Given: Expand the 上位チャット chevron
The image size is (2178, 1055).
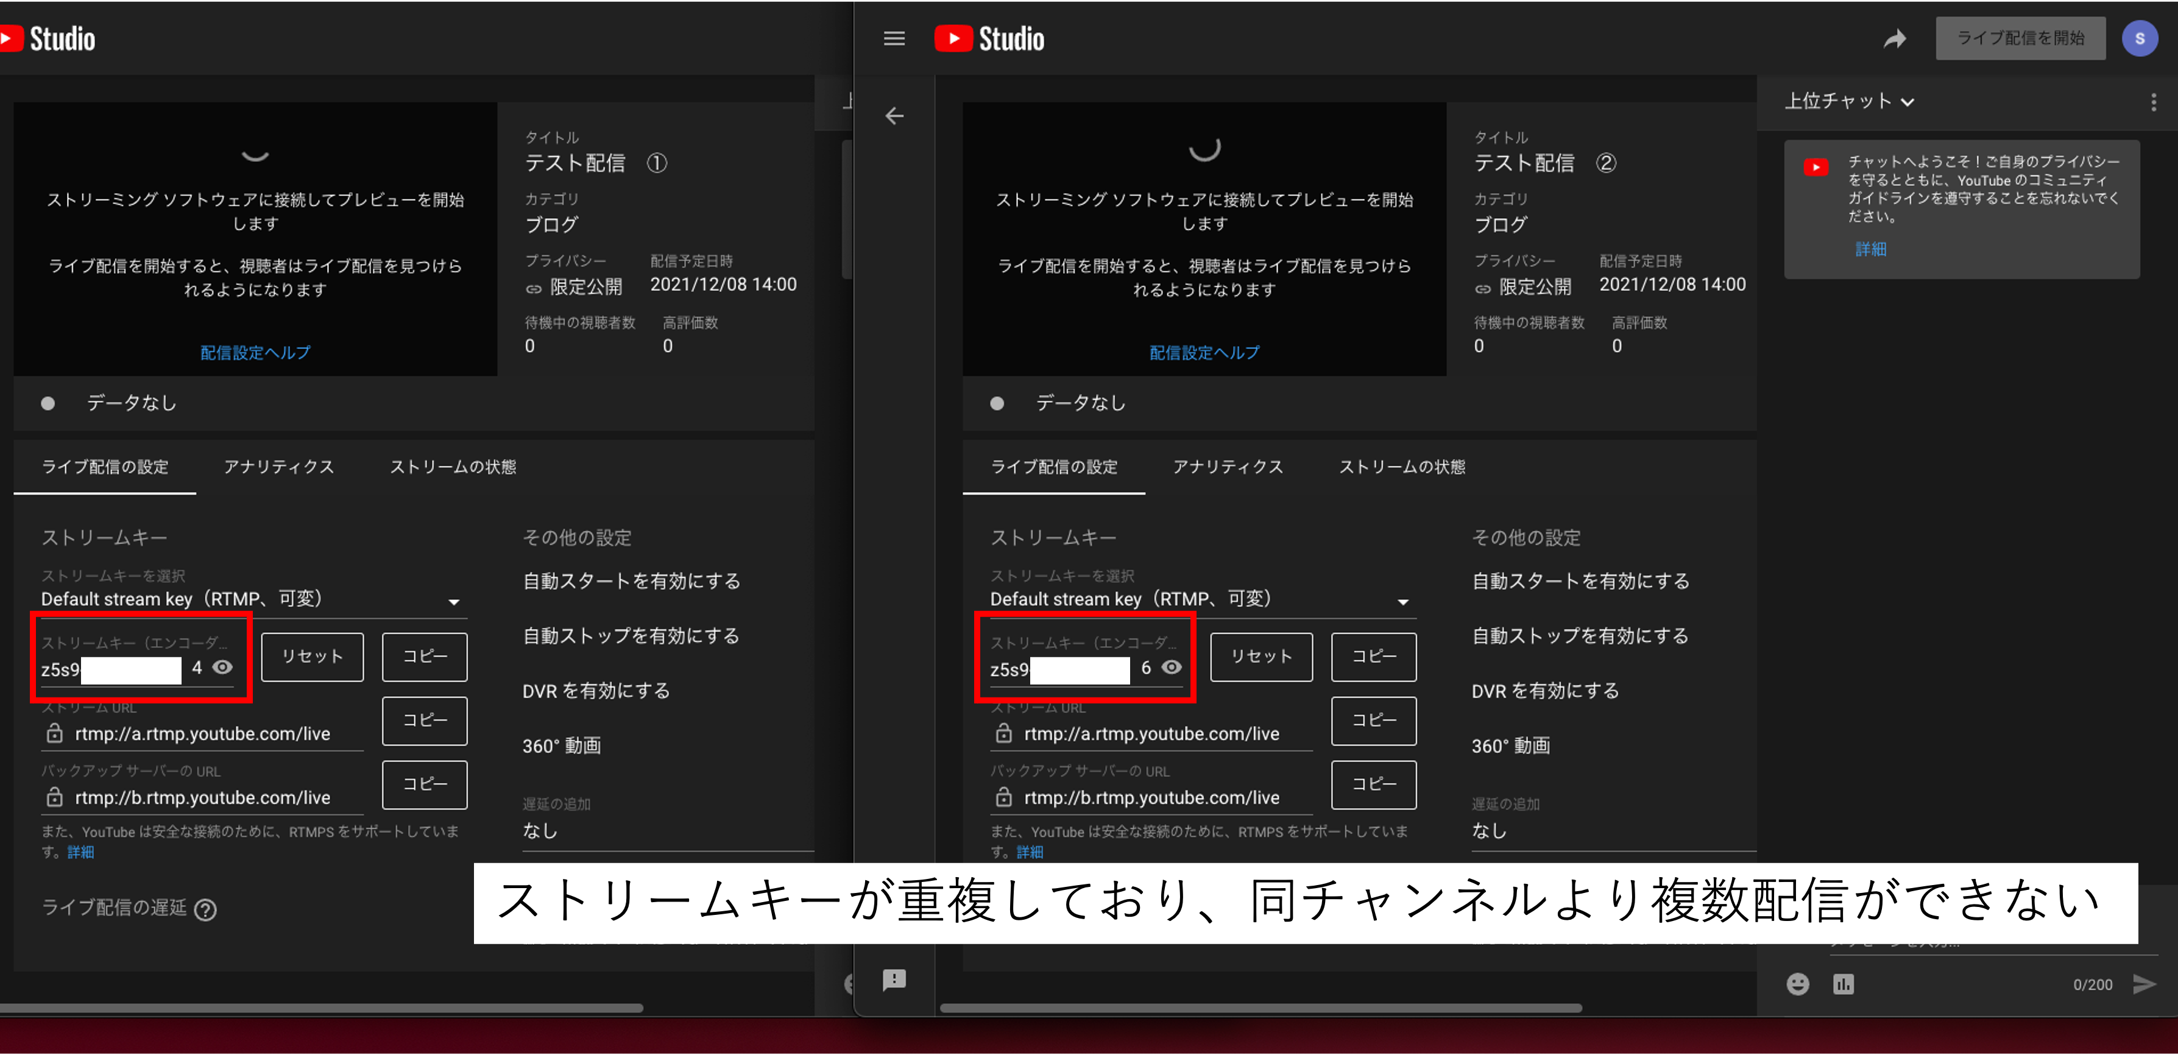Looking at the screenshot, I should pyautogui.click(x=1908, y=102).
